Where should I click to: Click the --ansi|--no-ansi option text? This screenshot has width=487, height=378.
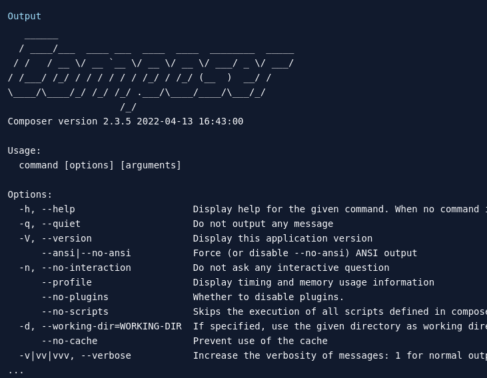pos(86,253)
